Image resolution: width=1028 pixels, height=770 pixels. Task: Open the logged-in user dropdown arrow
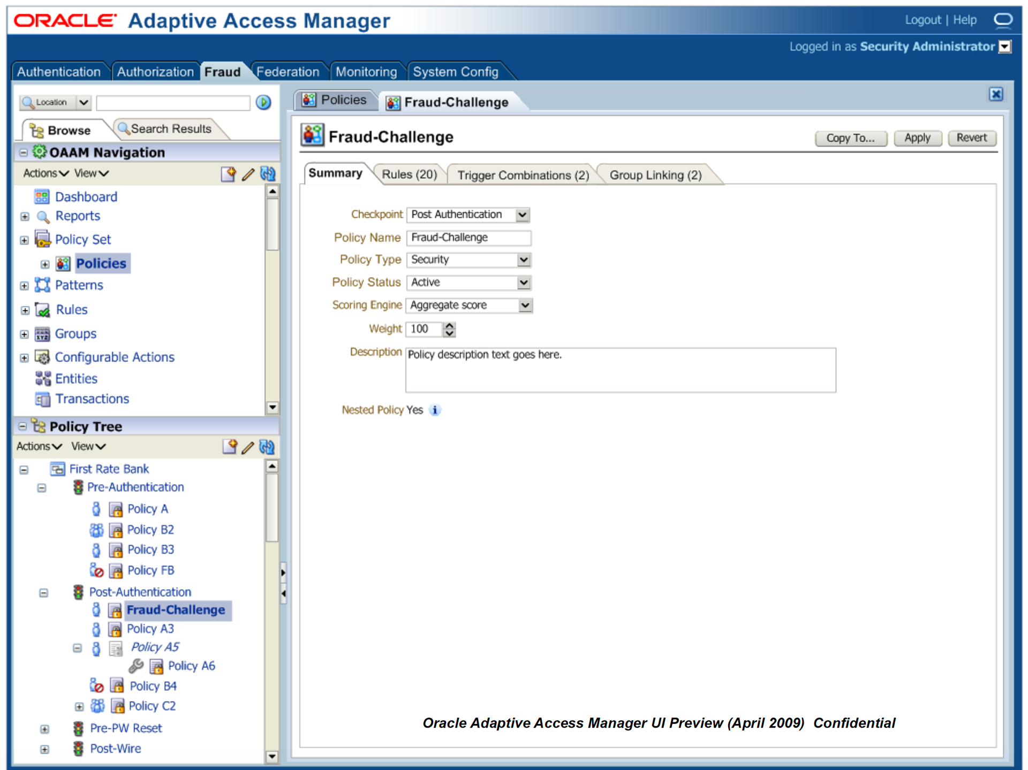pyautogui.click(x=1005, y=47)
